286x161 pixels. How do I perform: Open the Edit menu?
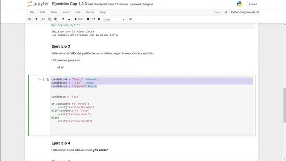42,12
